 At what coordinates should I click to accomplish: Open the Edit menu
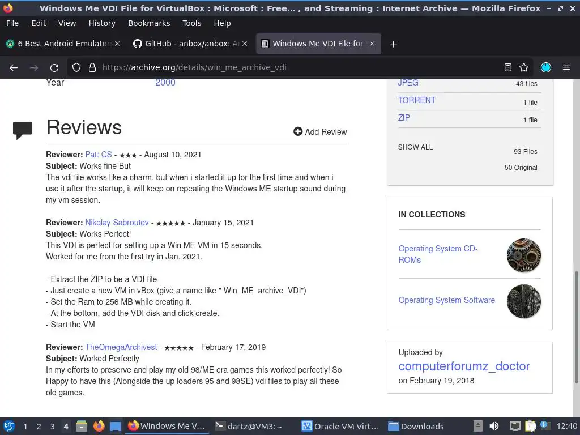pyautogui.click(x=39, y=23)
